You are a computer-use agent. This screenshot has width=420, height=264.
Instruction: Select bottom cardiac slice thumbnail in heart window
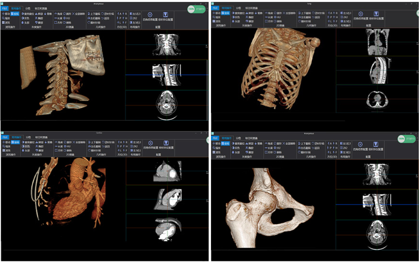click(168, 230)
